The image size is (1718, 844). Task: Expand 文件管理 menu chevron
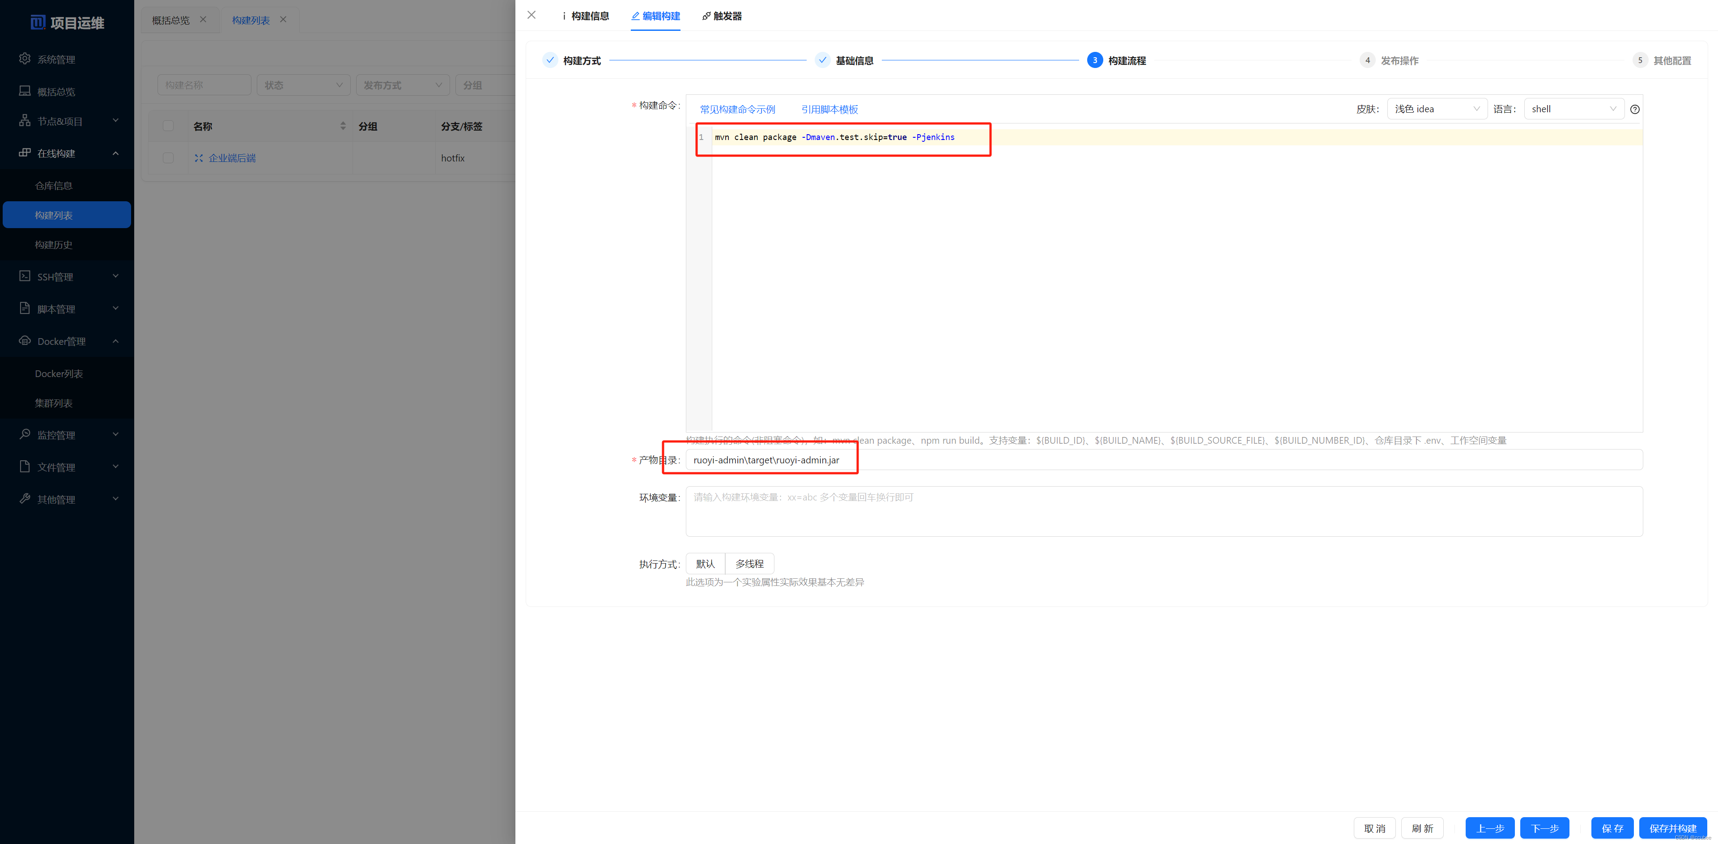point(115,467)
